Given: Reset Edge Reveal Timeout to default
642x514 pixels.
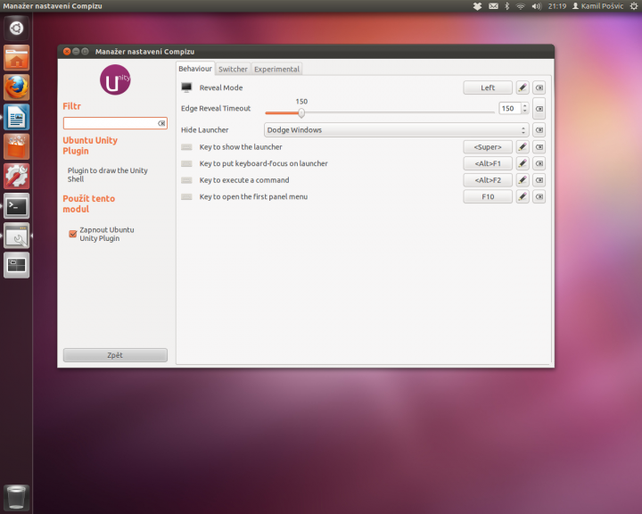Looking at the screenshot, I should (x=539, y=109).
